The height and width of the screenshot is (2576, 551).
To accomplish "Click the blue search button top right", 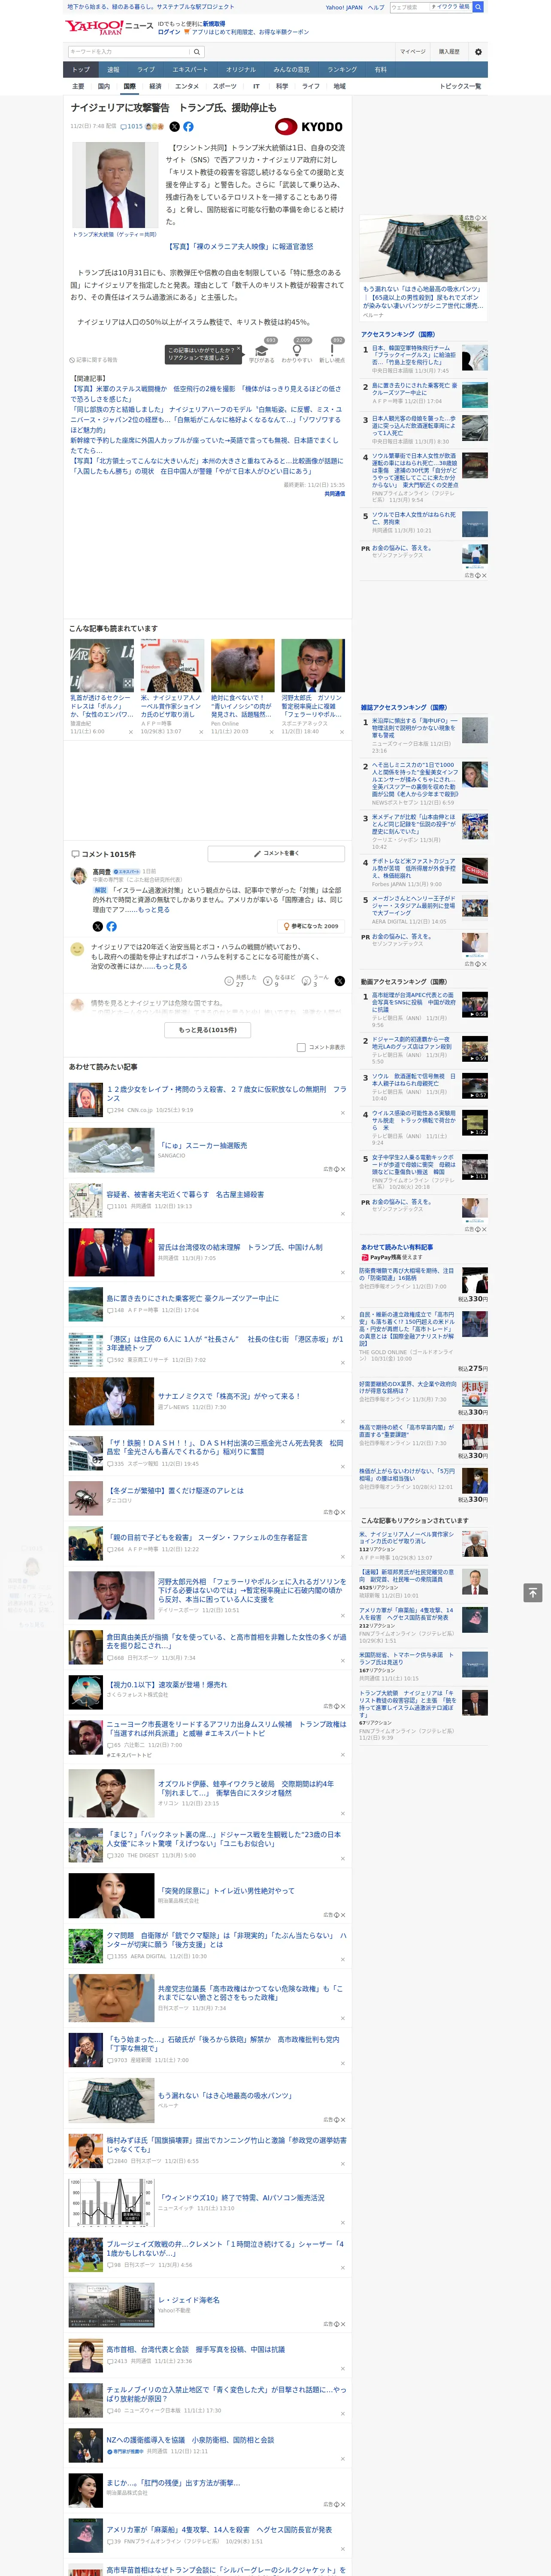I will coord(478,7).
